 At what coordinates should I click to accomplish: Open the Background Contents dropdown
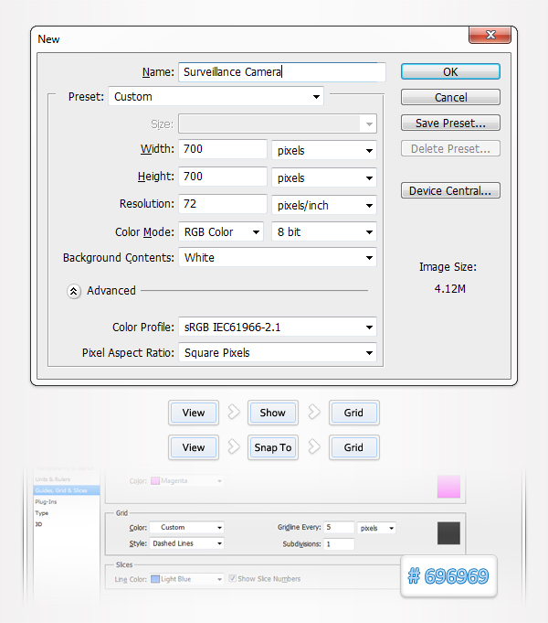pos(277,258)
